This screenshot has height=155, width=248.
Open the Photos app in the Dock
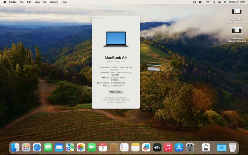point(81,148)
